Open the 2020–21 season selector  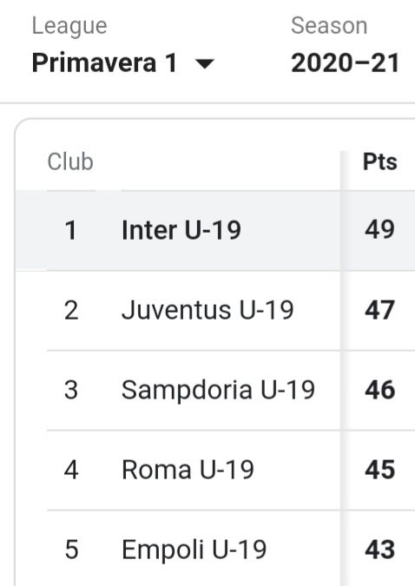tap(345, 63)
